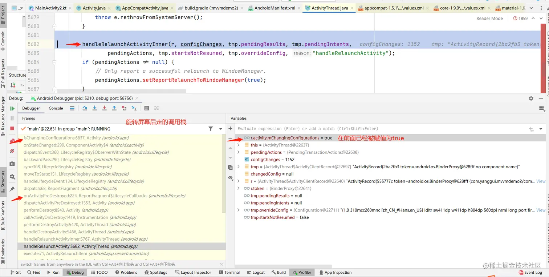The height and width of the screenshot is (277, 549).
Task: Click the Force Step Into icon
Action: pos(104,108)
